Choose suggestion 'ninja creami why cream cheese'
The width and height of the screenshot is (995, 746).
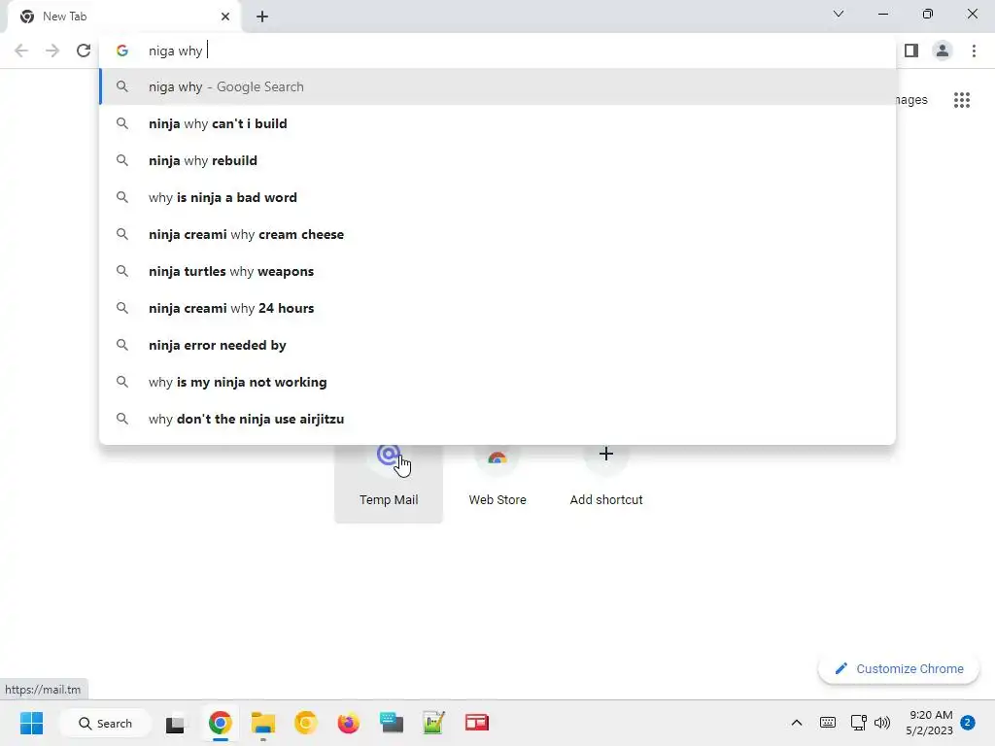tap(497, 234)
